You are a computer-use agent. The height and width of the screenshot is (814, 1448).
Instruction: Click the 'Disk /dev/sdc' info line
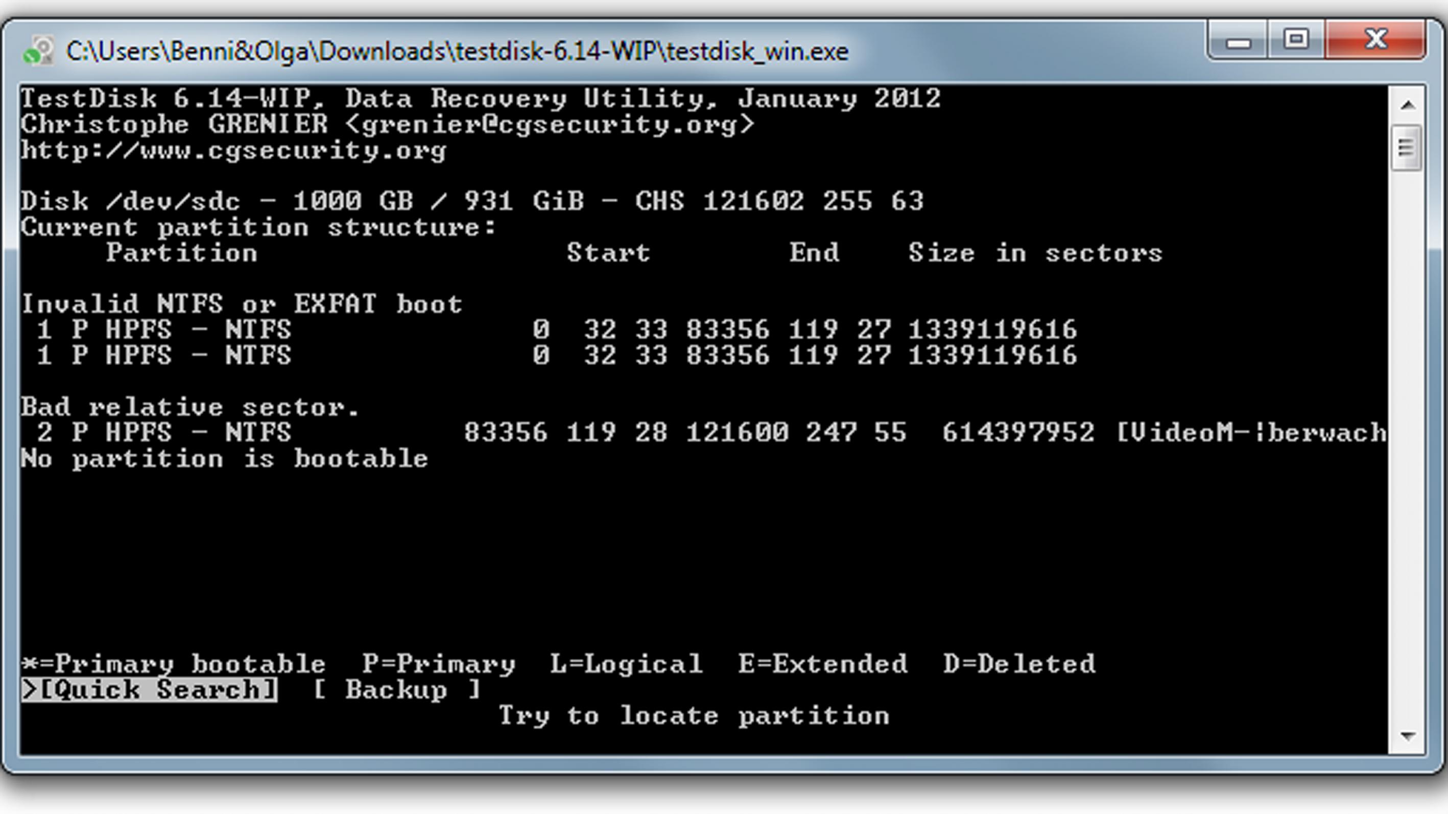472,201
